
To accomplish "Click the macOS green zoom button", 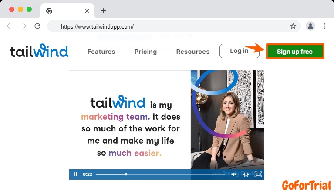I will [x=29, y=10].
